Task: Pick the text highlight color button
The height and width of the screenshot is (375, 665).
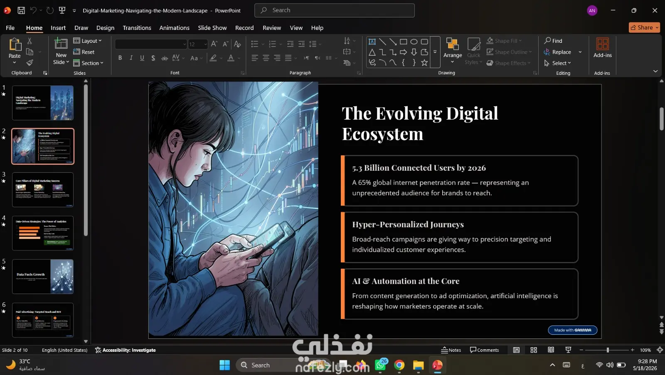Action: click(213, 58)
